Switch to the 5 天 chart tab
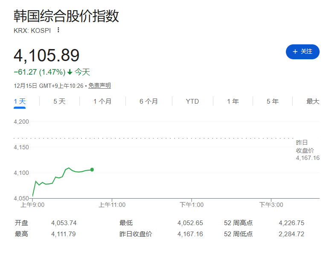326x255 pixels. [59, 101]
